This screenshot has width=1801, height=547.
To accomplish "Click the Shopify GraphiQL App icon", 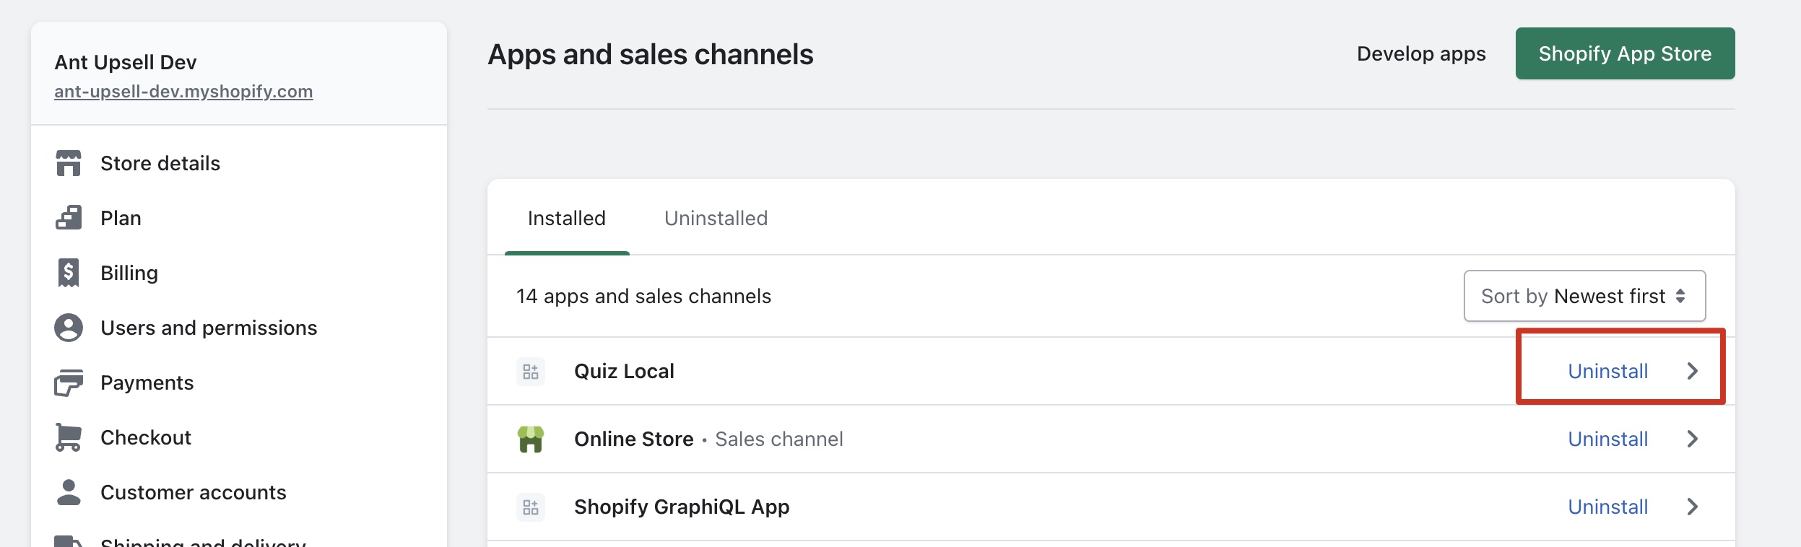I will coord(531,507).
